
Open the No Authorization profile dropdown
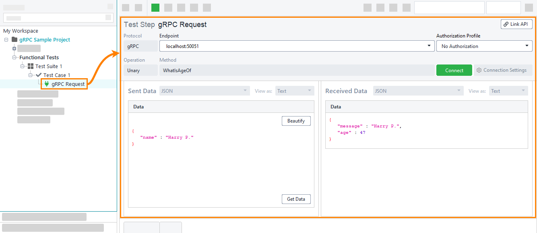click(527, 46)
